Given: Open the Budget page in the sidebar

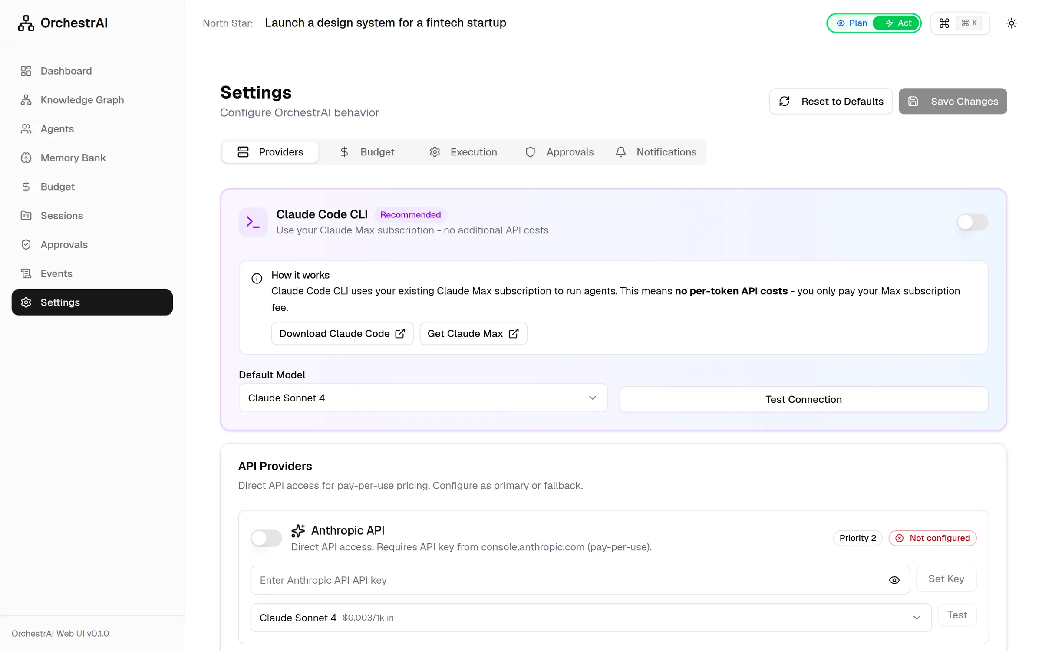Looking at the screenshot, I should click(92, 187).
